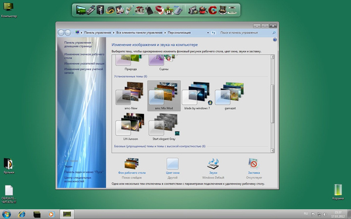Open the Ярлыки desktop shortcut
The width and height of the screenshot is (351, 219).
pyautogui.click(x=9, y=166)
